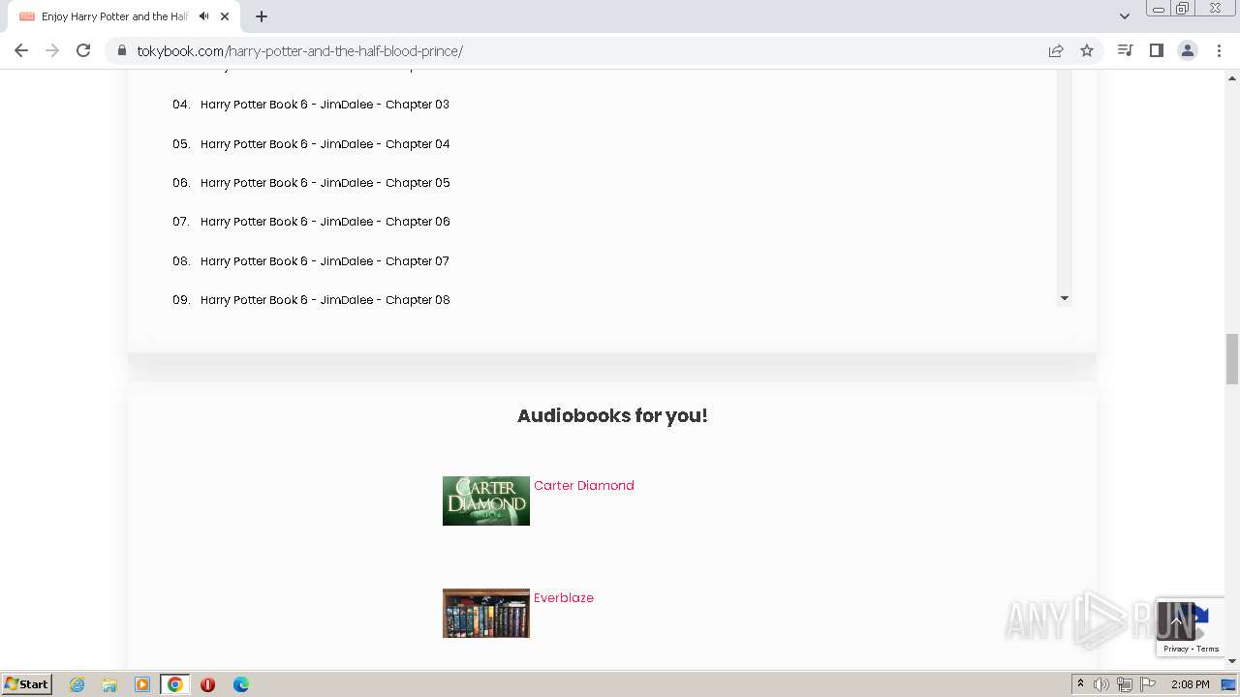Play Chapter 06 track

point(325,222)
